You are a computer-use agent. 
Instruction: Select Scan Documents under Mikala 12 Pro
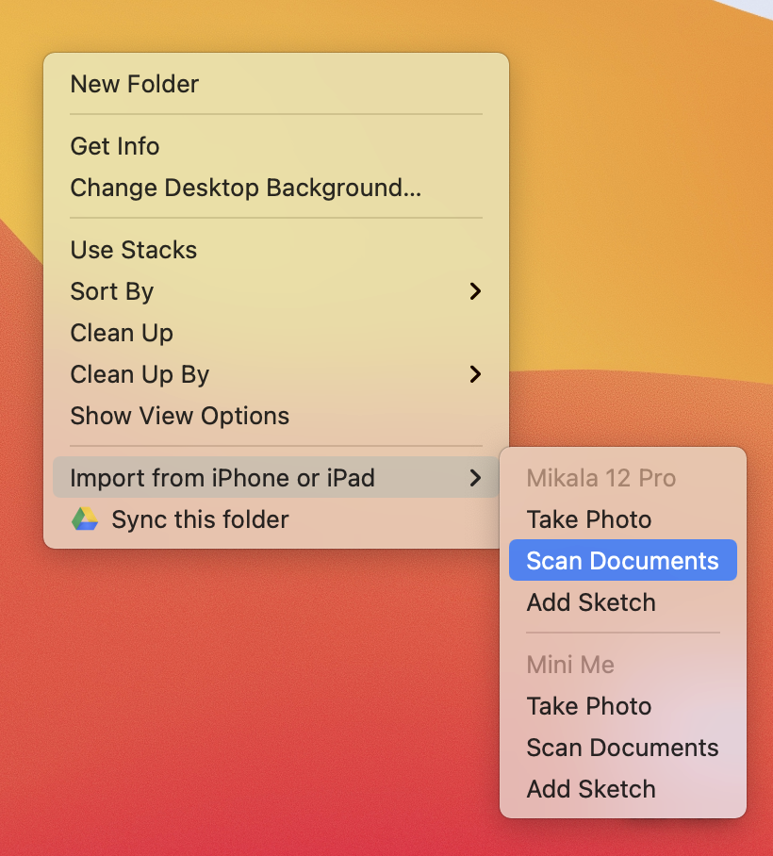tap(622, 561)
